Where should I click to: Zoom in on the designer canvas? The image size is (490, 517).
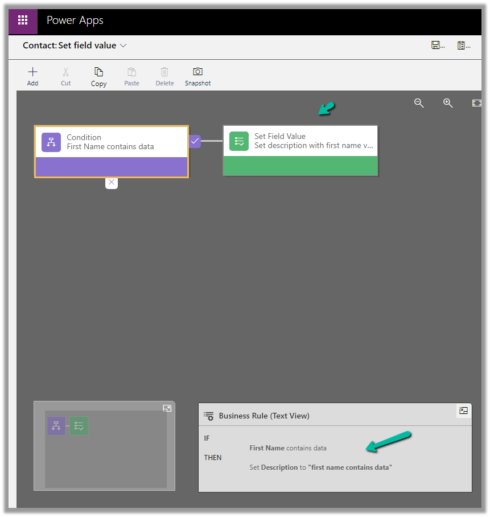click(x=448, y=103)
